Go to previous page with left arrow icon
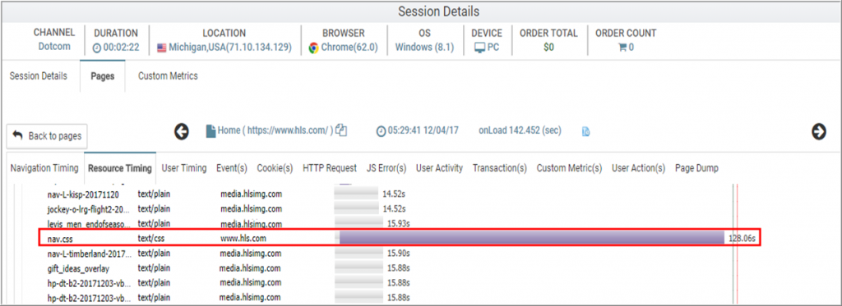 tap(182, 131)
